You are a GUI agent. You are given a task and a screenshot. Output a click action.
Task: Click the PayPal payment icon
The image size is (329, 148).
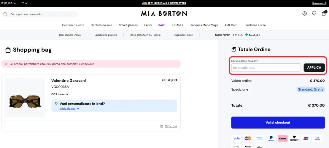point(271,139)
